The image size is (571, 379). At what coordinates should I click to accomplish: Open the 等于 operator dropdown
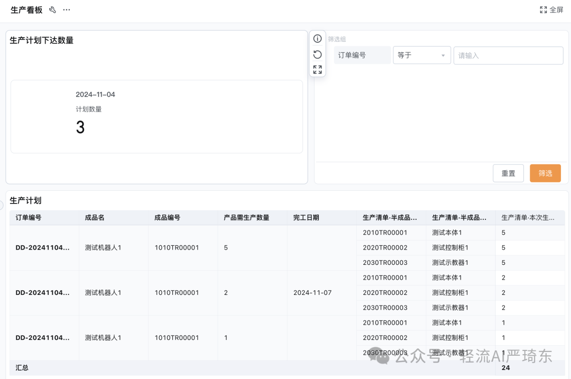pos(422,56)
